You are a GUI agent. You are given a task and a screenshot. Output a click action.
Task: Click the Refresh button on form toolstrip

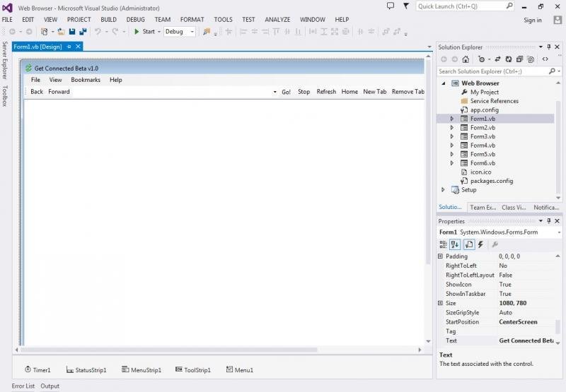point(326,92)
